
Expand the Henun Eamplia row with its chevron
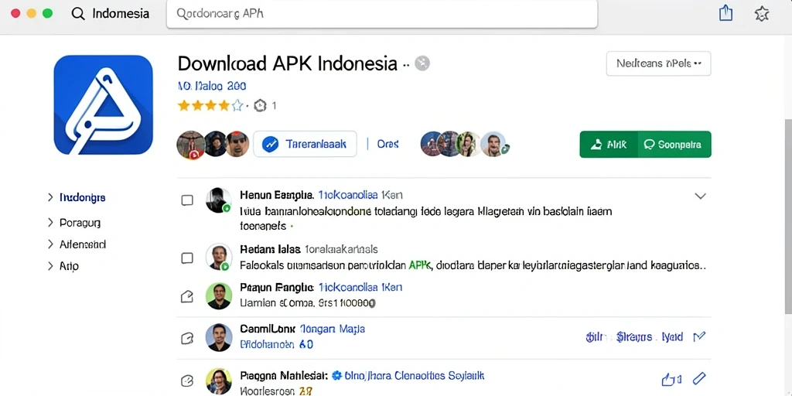[x=700, y=196]
